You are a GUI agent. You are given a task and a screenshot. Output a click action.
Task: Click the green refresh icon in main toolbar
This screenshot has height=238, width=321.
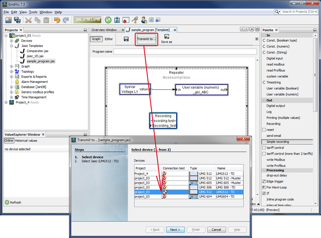tap(108, 20)
